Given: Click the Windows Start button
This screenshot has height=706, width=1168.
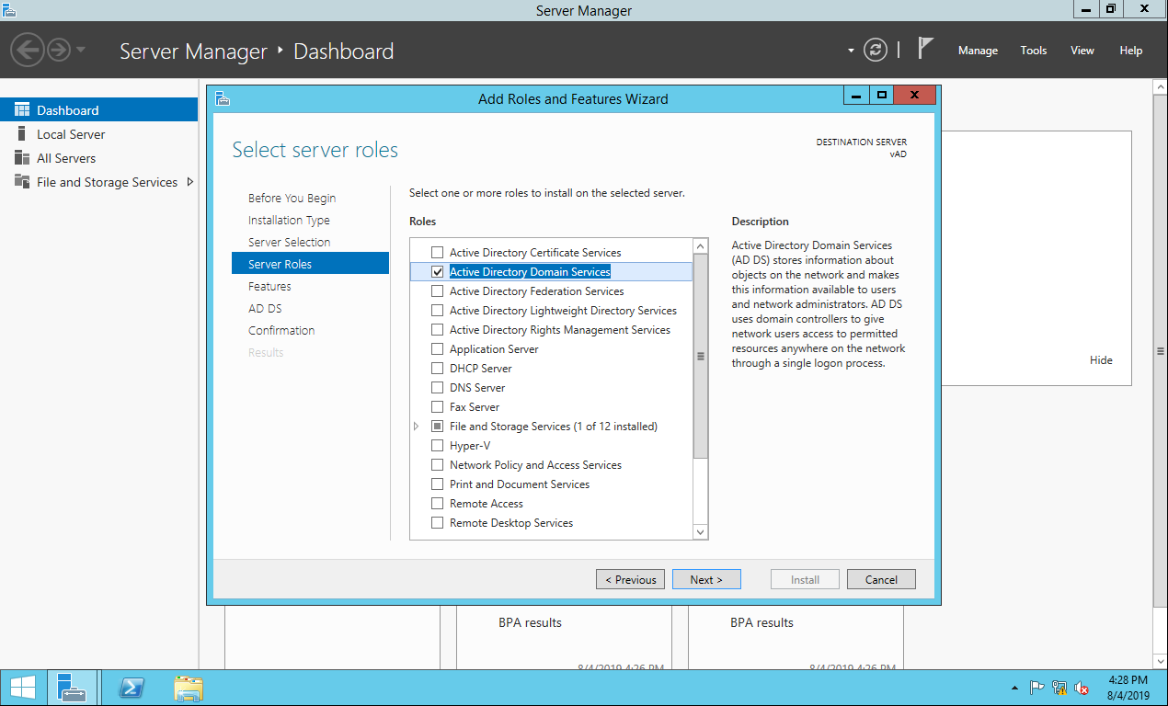Looking at the screenshot, I should click(22, 688).
